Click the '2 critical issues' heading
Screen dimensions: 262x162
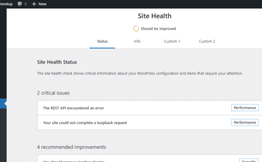click(x=53, y=93)
